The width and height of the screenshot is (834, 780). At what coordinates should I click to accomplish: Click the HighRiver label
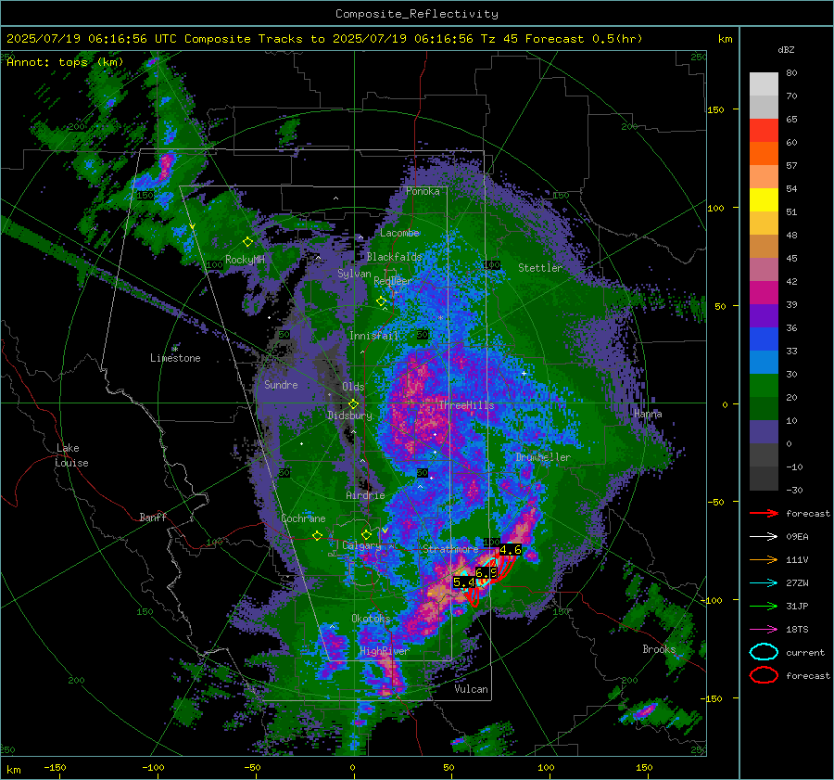click(x=385, y=651)
